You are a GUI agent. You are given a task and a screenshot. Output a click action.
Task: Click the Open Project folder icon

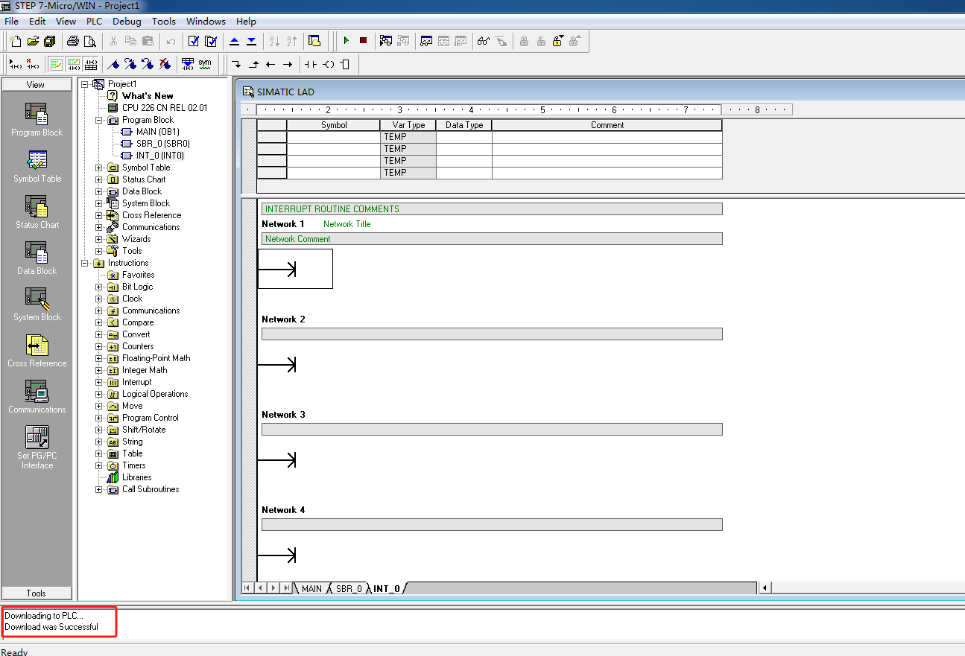tap(33, 41)
